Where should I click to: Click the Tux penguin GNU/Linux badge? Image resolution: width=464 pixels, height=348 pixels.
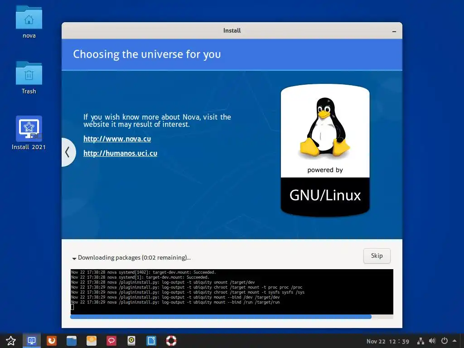point(325,150)
